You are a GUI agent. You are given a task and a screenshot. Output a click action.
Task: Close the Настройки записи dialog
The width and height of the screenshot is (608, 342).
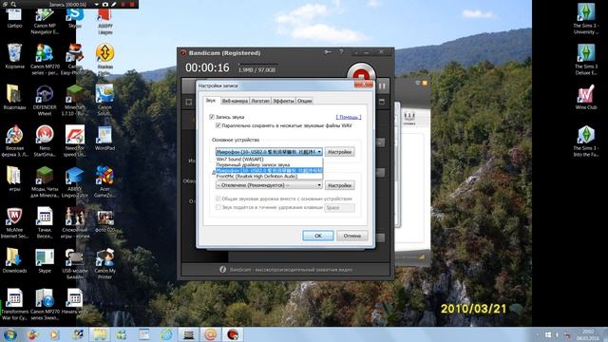click(363, 85)
